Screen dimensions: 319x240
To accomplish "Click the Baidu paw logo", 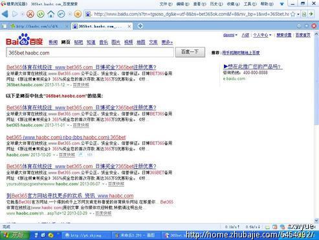I will coord(24,39).
